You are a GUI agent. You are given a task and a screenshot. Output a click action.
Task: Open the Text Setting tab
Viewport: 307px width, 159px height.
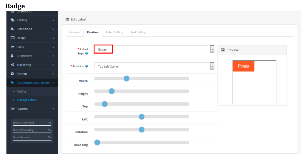138,32
